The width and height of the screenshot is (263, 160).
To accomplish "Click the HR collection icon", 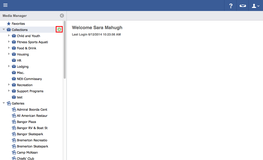I will click(14, 61).
